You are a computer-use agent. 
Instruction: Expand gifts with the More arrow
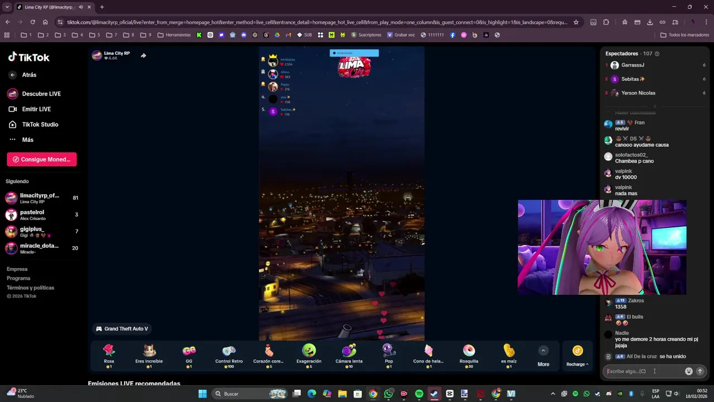[x=543, y=351]
